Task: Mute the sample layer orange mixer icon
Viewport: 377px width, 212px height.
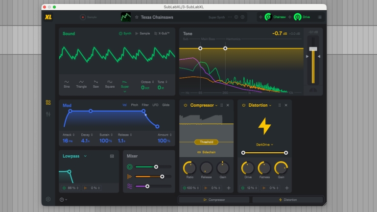Action: [130, 177]
